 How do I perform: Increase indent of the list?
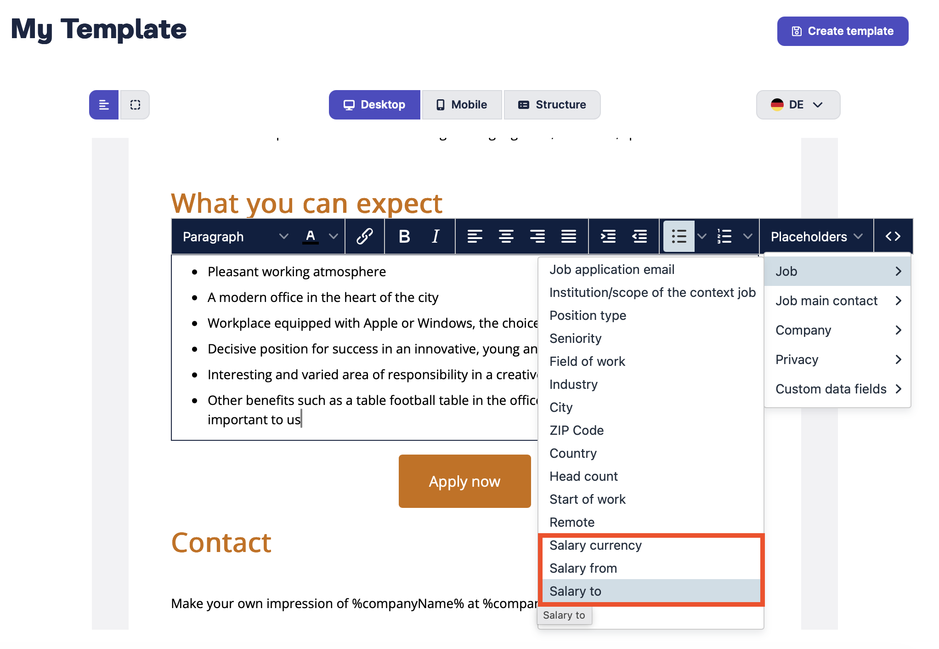point(608,236)
